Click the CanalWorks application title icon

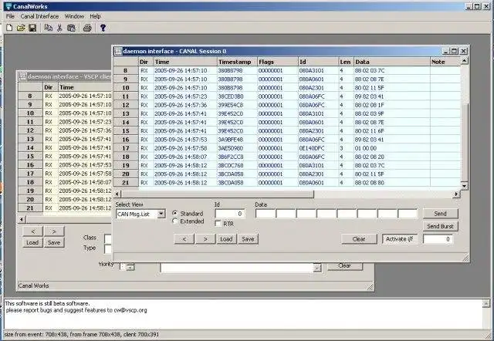pyautogui.click(x=8, y=6)
